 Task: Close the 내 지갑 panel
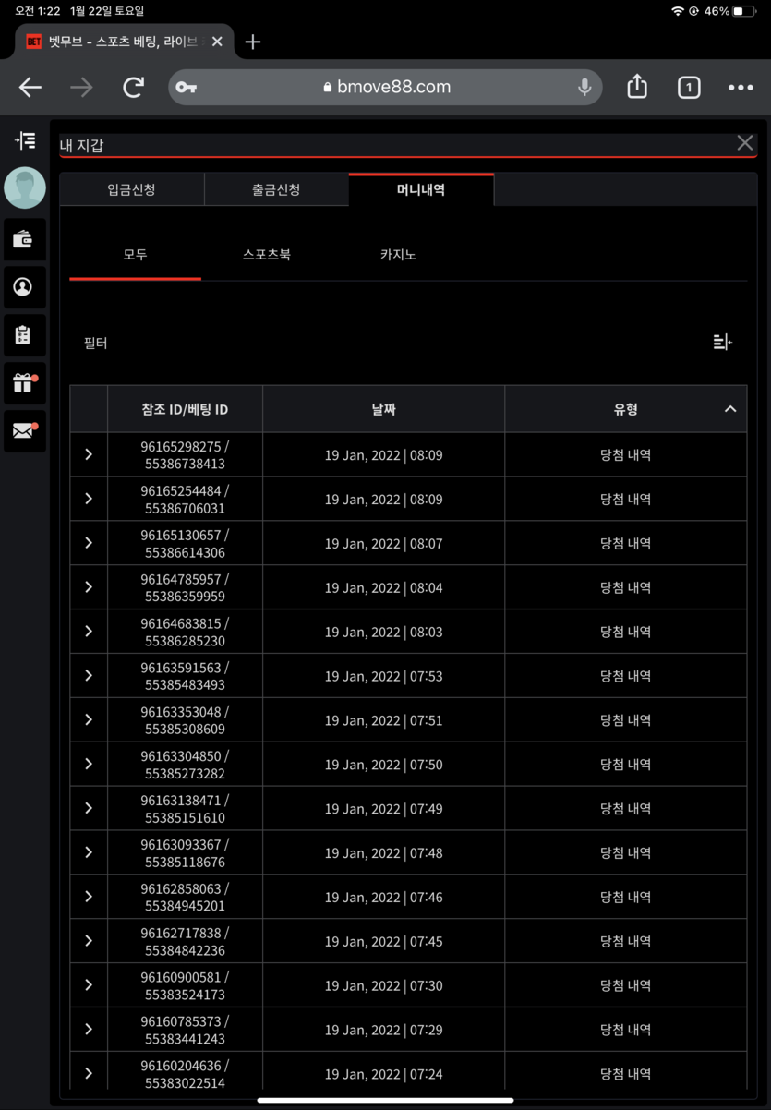tap(745, 143)
